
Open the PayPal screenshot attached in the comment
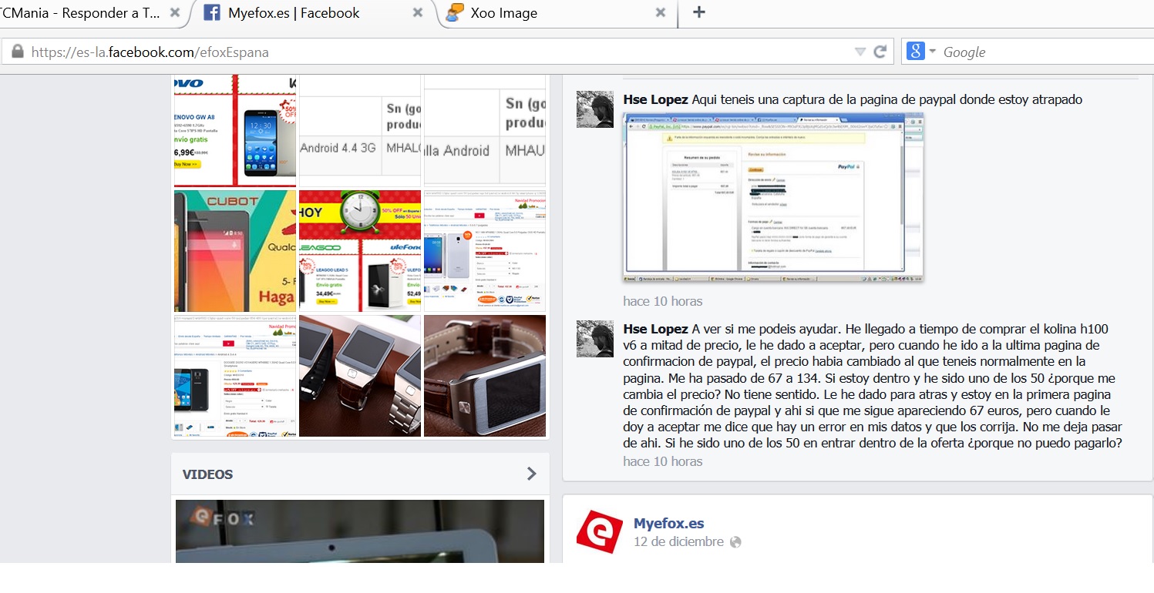(x=772, y=197)
